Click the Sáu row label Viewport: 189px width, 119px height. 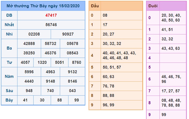point(9,91)
